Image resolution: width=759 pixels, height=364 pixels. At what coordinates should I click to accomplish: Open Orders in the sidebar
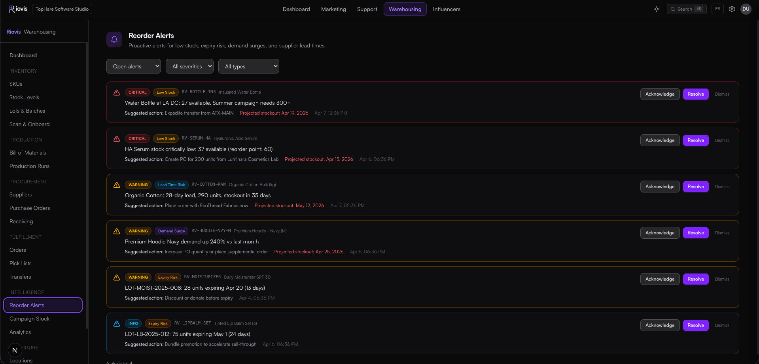43,250
